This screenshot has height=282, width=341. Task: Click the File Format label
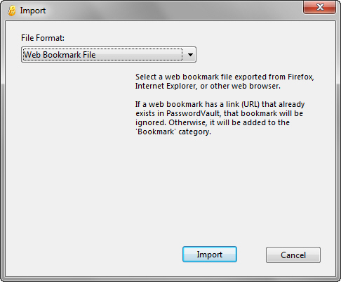click(43, 38)
